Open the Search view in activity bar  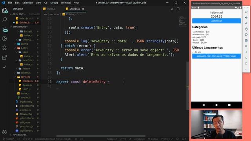4,20
